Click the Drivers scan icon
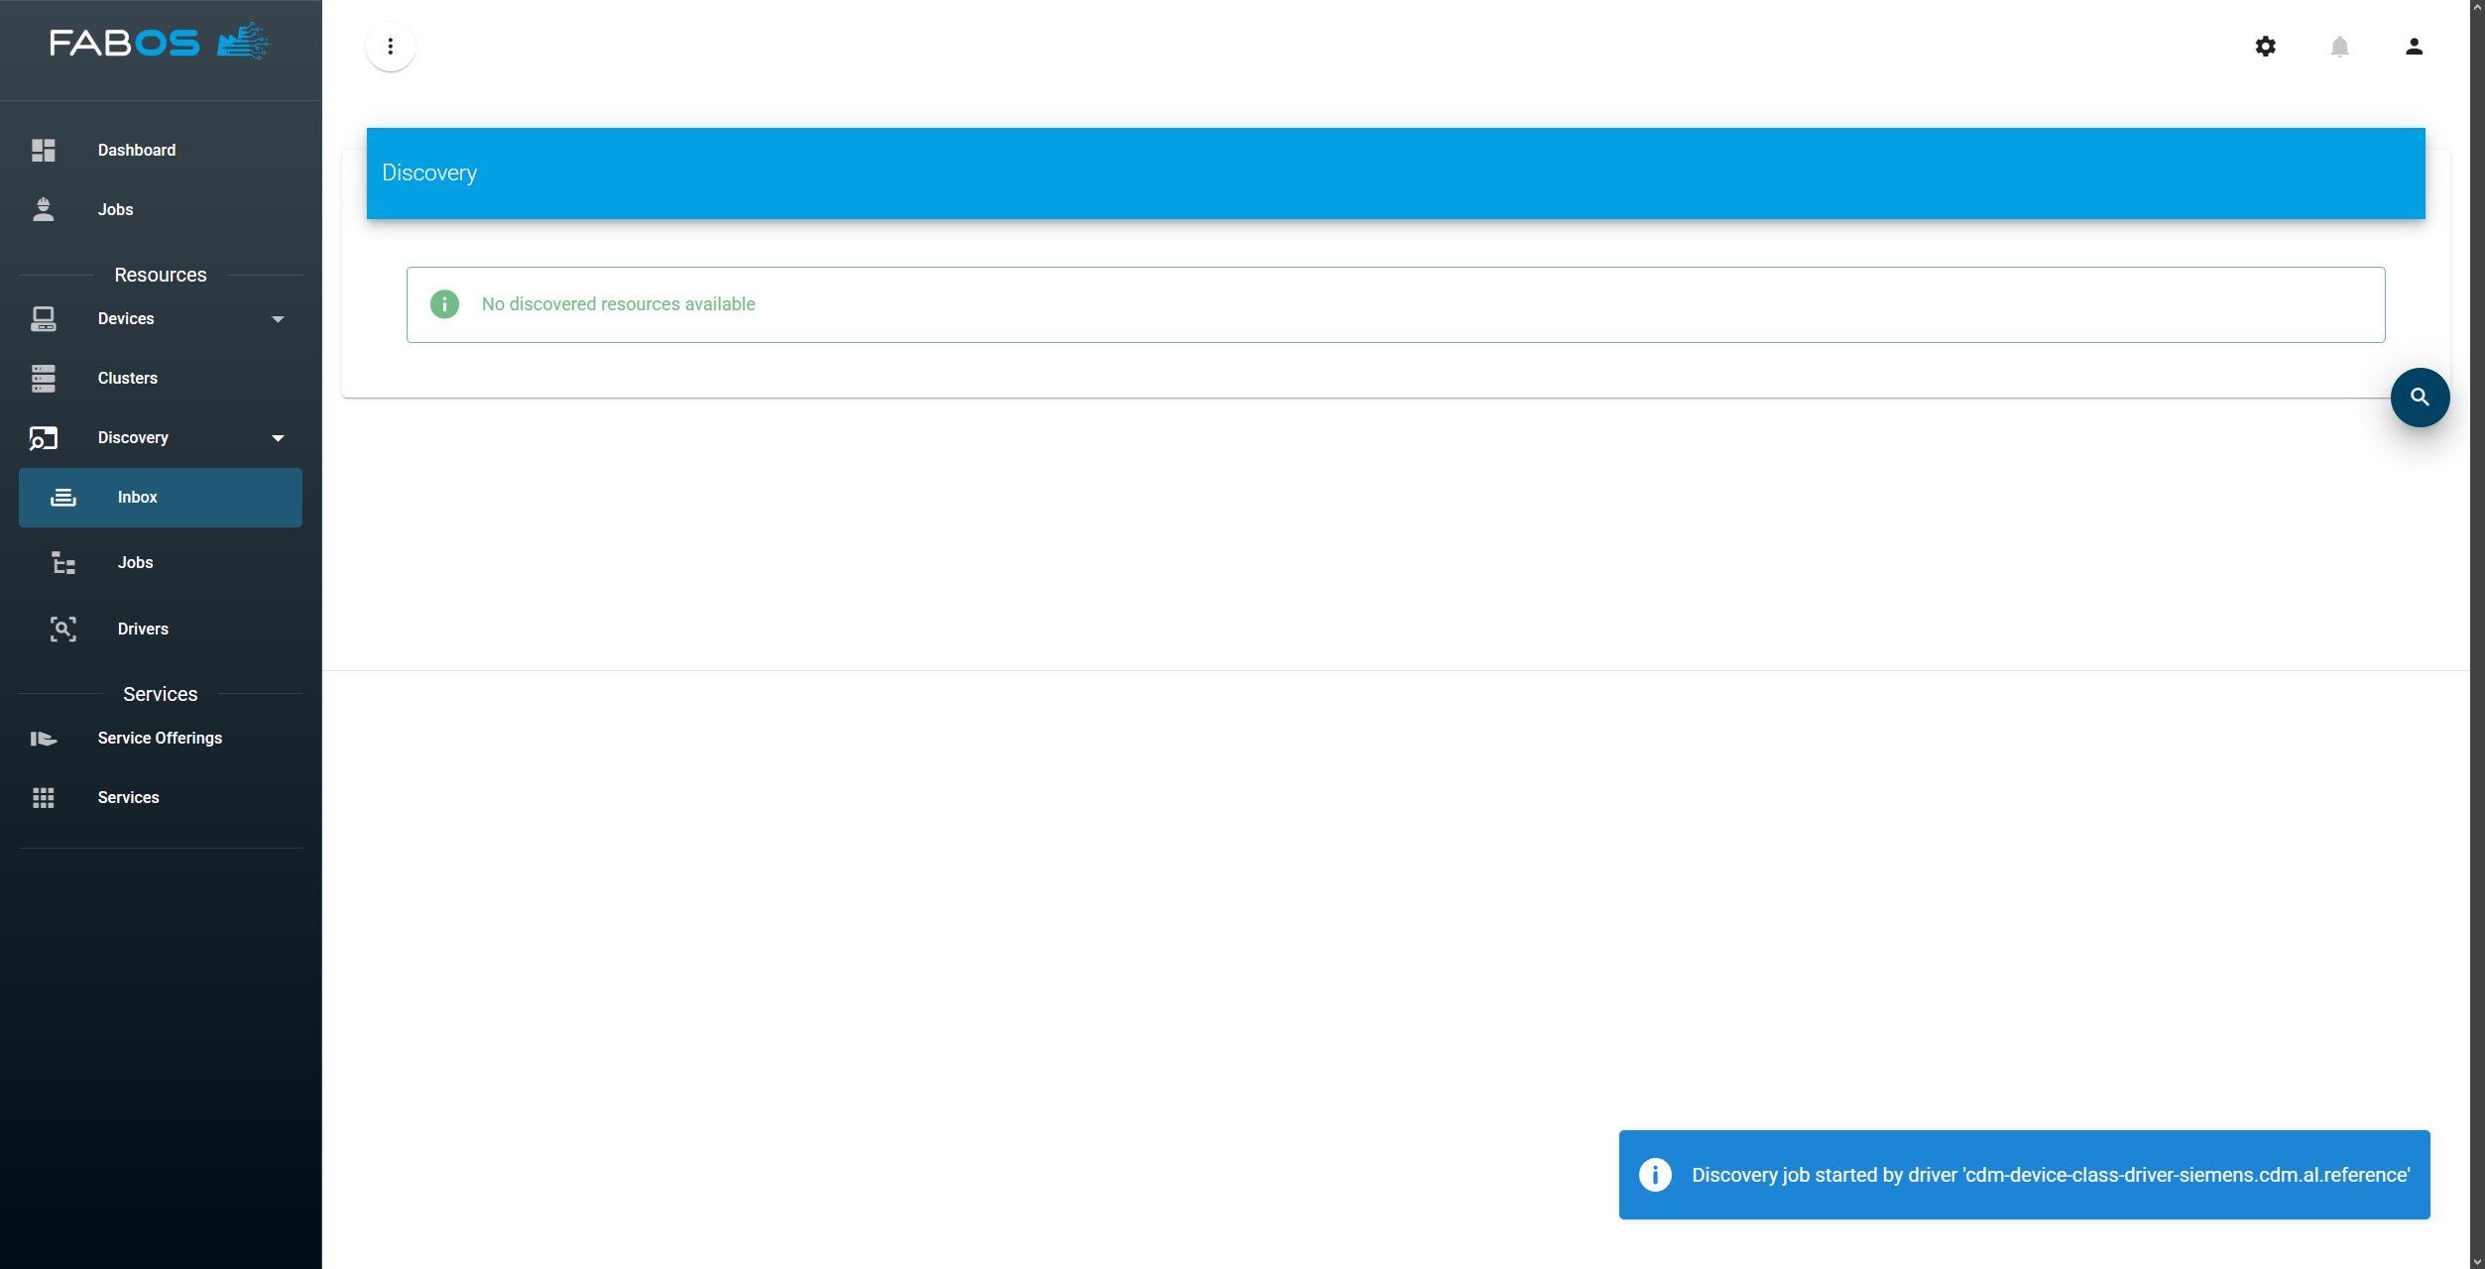Screen dimensions: 2485x1269 tap(63, 629)
